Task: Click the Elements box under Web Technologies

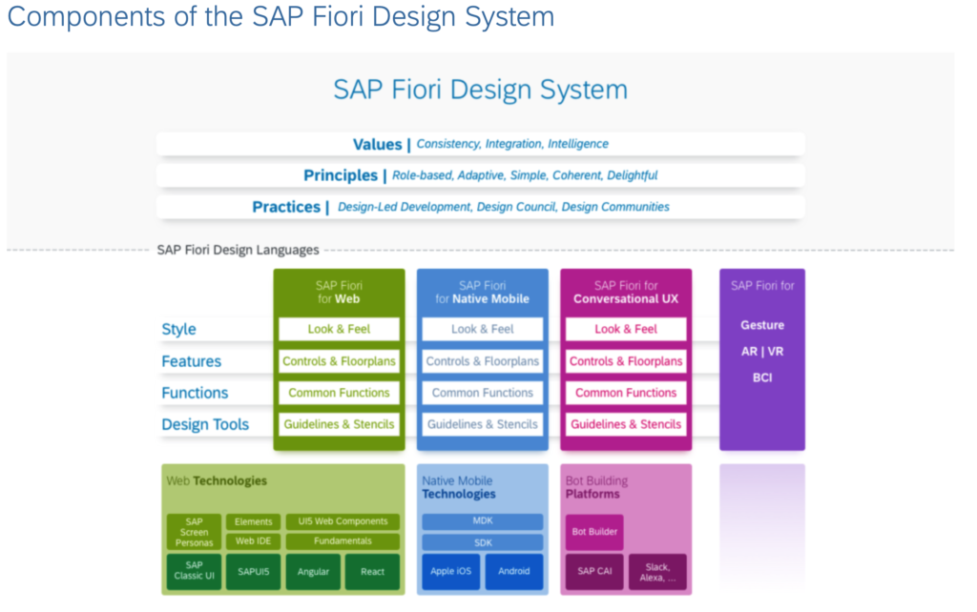Action: coord(253,521)
